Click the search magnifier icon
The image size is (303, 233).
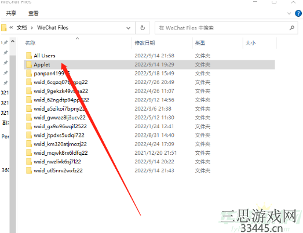pyautogui.click(x=292, y=28)
